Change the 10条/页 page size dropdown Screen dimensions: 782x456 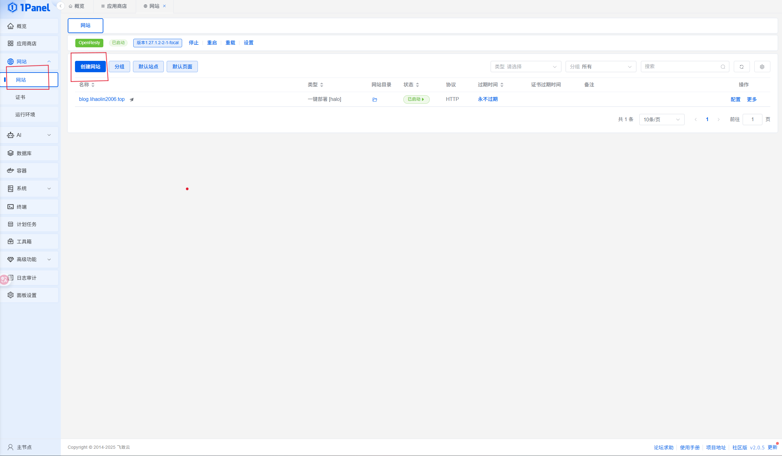coord(661,120)
